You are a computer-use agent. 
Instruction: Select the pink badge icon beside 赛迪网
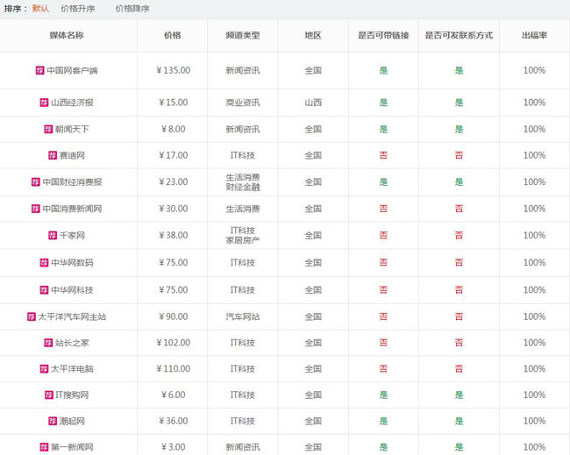pyautogui.click(x=53, y=155)
